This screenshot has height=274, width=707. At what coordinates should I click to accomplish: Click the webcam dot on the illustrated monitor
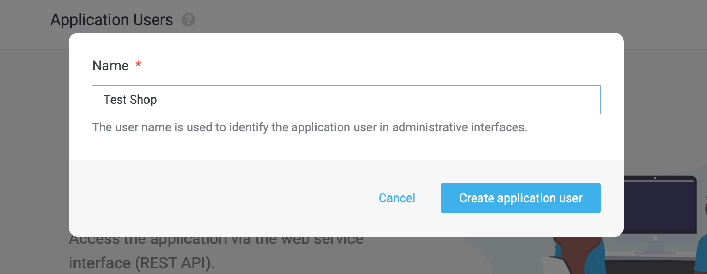pyautogui.click(x=655, y=178)
